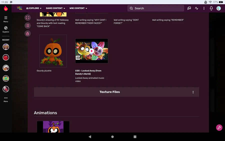Click the RECENT label in sidebar
Viewport: 225px width, 141px height.
(6, 40)
